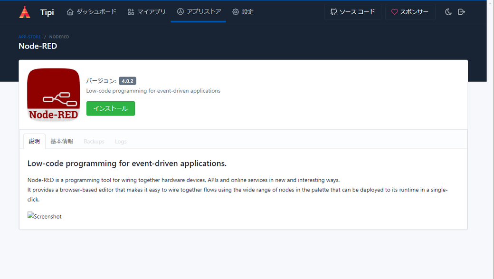Select アプリストア in the top navigation

coord(199,12)
